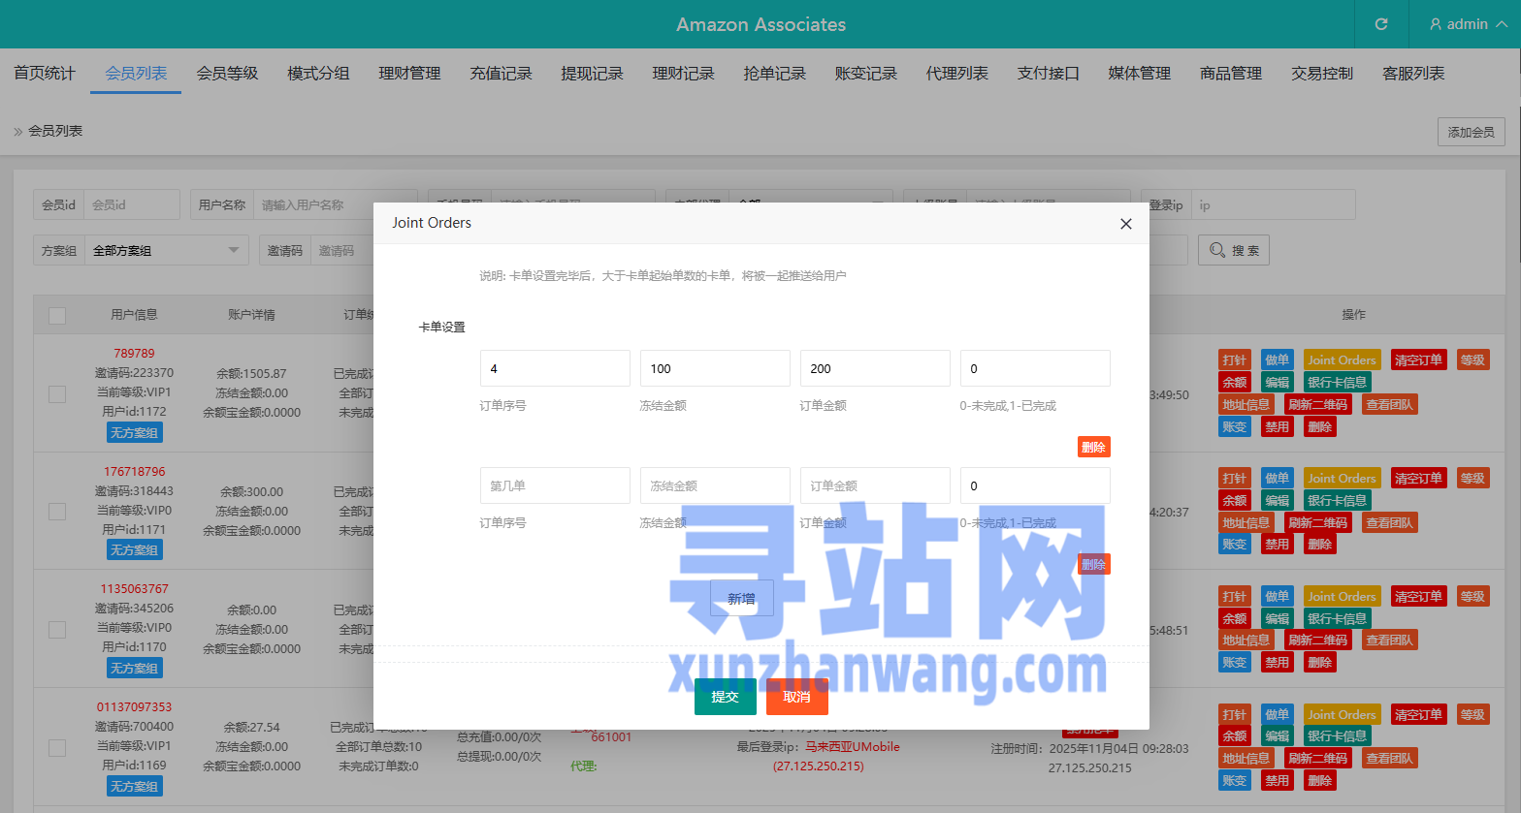The width and height of the screenshot is (1521, 813).
Task: Close the Joint Orders dialog with X
Action: tap(1125, 224)
